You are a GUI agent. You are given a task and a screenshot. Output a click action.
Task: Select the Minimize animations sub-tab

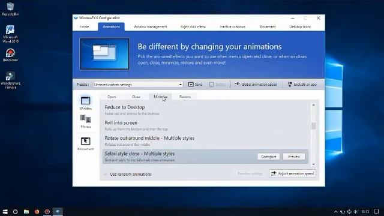160,97
